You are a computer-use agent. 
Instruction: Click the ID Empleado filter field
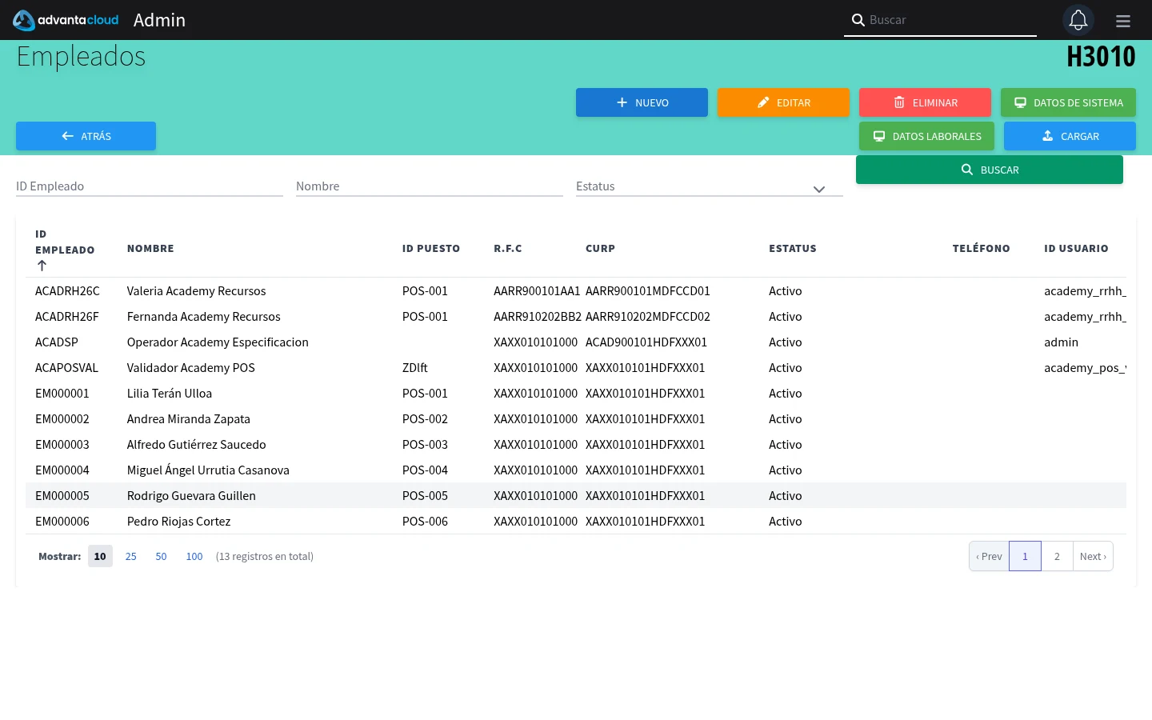pos(150,186)
